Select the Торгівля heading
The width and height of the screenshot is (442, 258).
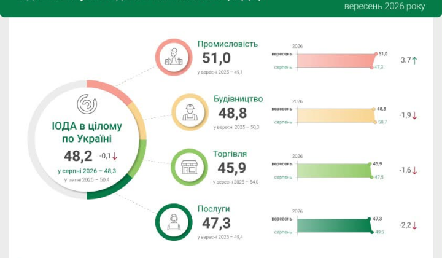click(x=230, y=154)
